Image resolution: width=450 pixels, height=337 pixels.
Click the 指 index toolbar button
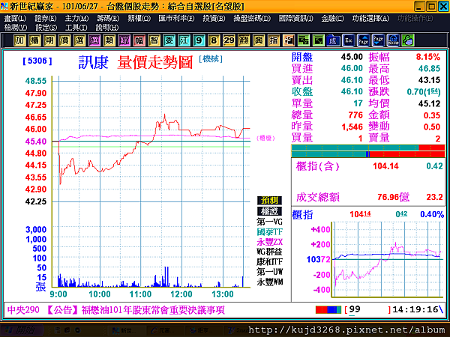click(x=274, y=40)
